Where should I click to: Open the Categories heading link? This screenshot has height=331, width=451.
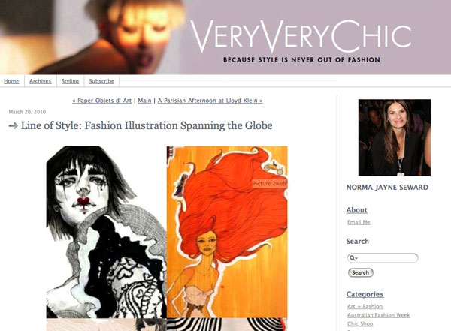365,294
